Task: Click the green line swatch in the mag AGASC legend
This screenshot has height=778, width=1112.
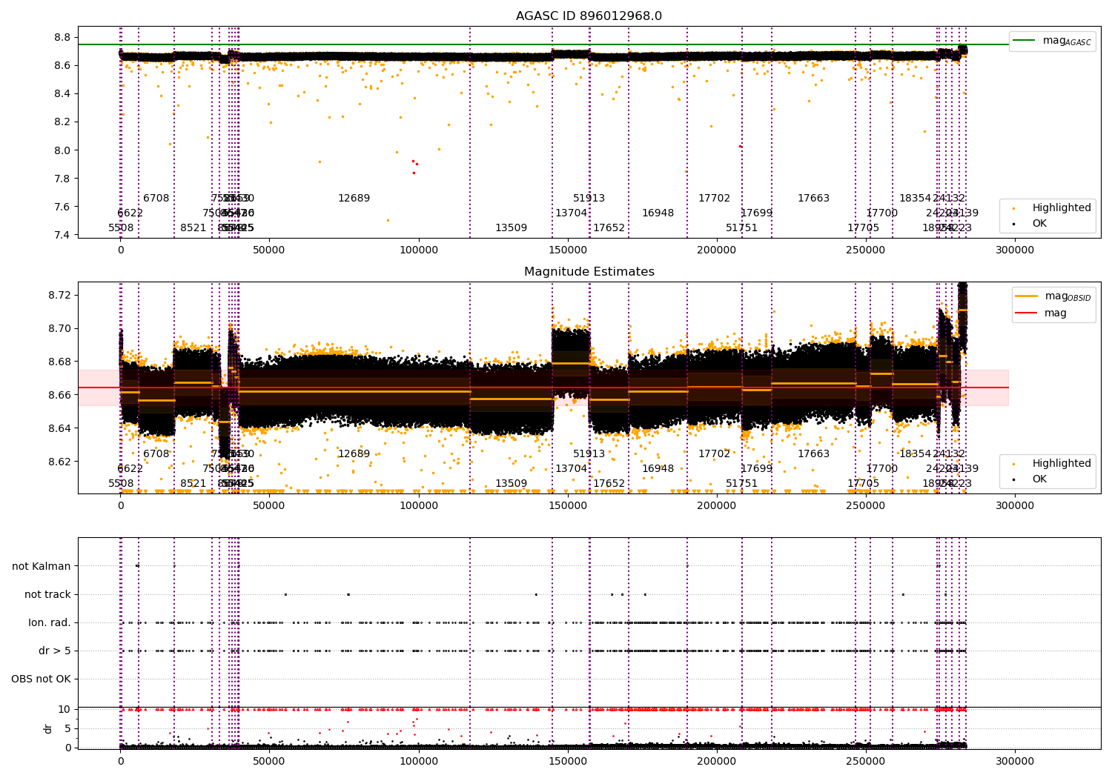Action: 1025,40
